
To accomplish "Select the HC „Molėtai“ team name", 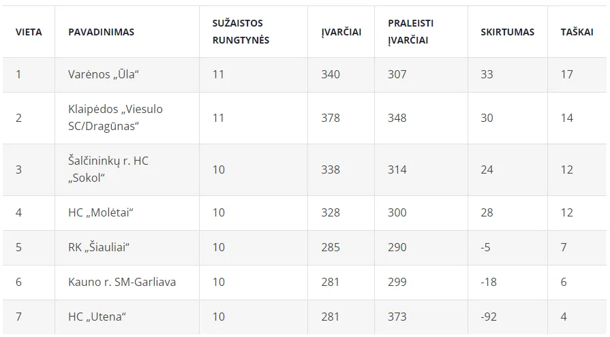I will pos(101,212).
